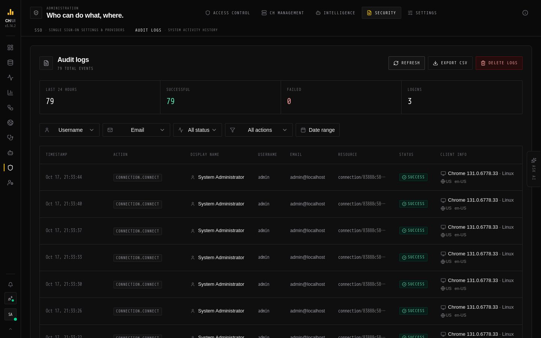Click the connection plug status icon
The image size is (541, 338).
(10, 299)
